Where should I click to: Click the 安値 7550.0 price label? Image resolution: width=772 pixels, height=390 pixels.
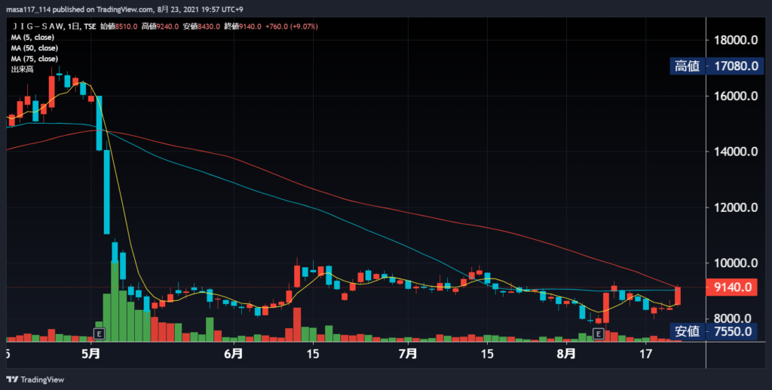713,331
